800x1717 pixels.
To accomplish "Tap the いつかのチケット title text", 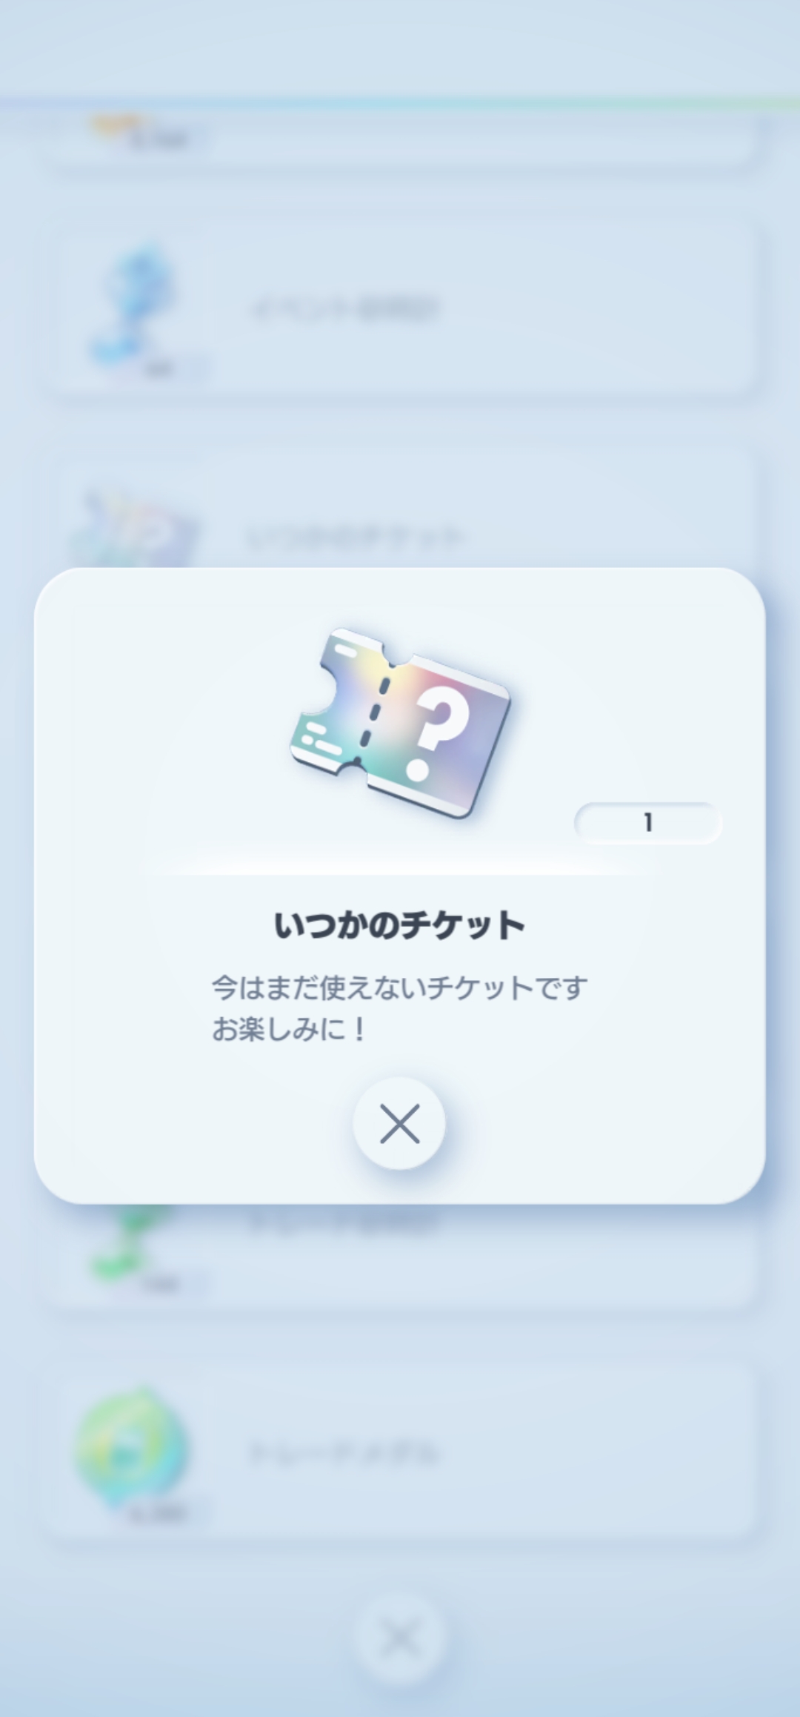I will pyautogui.click(x=399, y=926).
